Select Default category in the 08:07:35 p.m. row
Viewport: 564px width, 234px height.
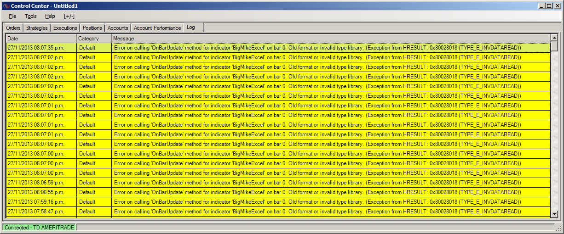pos(94,48)
